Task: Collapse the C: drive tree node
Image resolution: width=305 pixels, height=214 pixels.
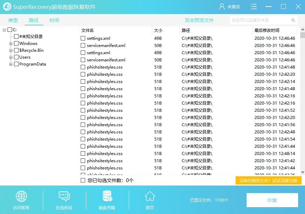Action: click(4, 30)
